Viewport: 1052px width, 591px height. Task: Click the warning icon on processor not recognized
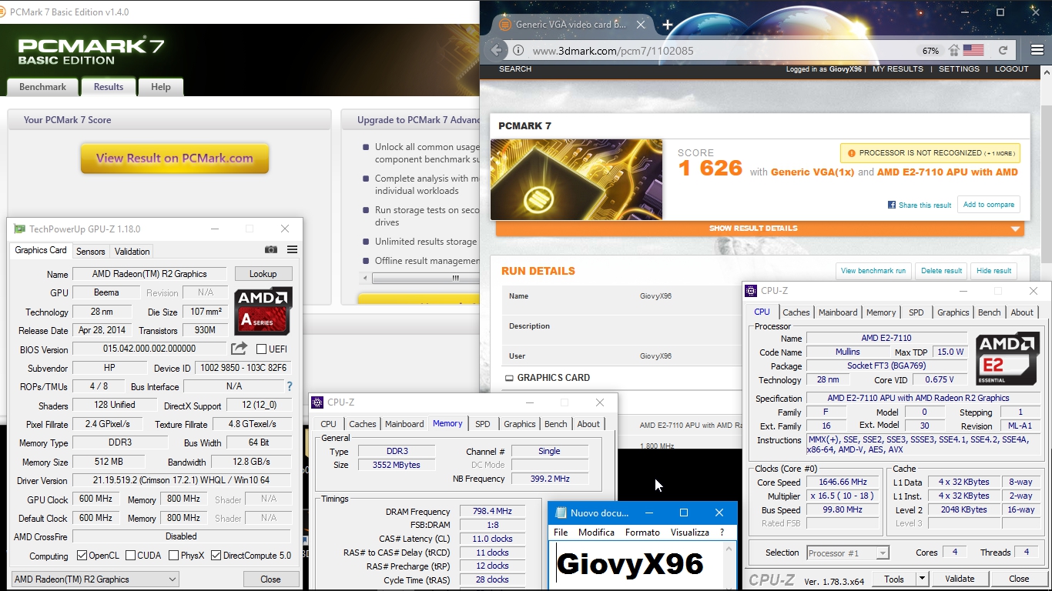[852, 153]
